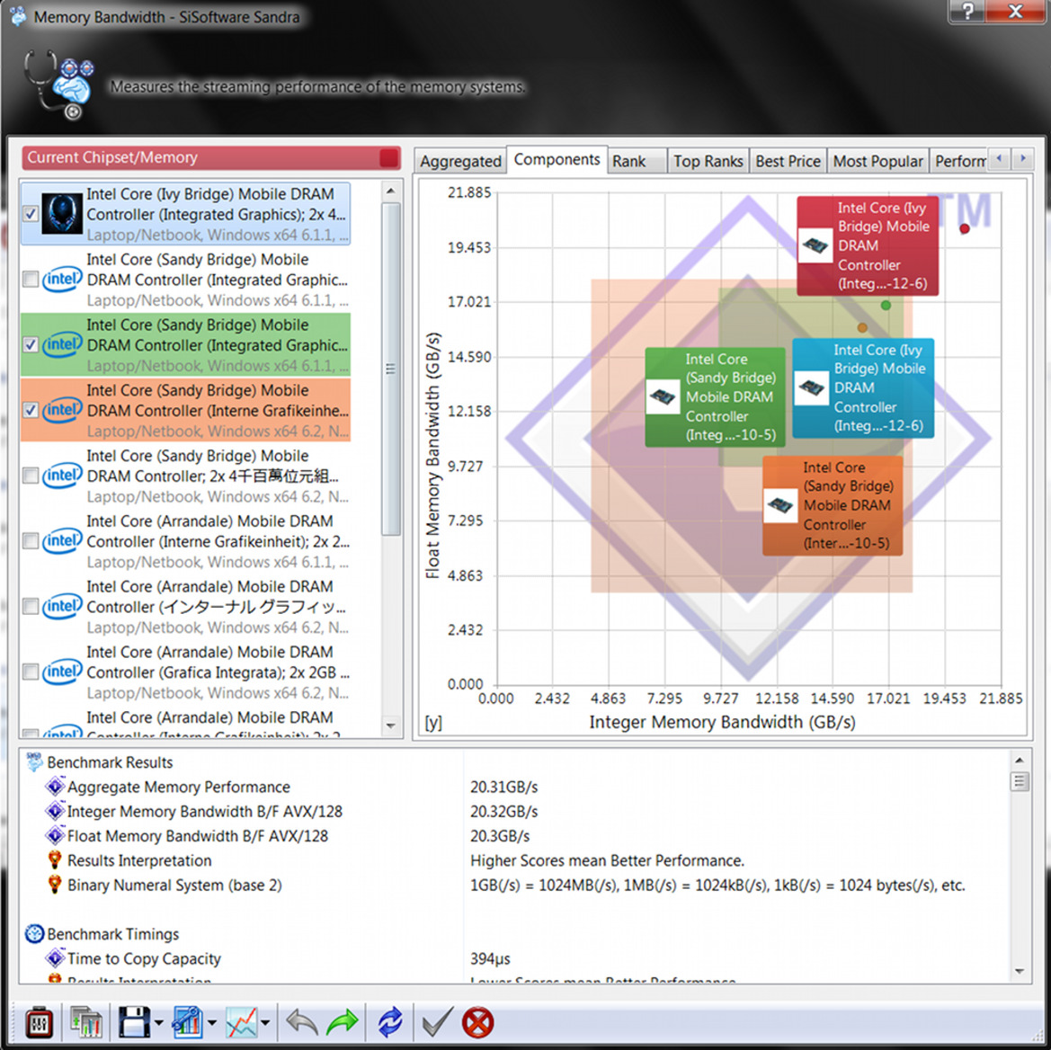Check the Arrandale Interne Grafikeinheit 2x 2 checkbox
The image size is (1051, 1050).
point(31,541)
